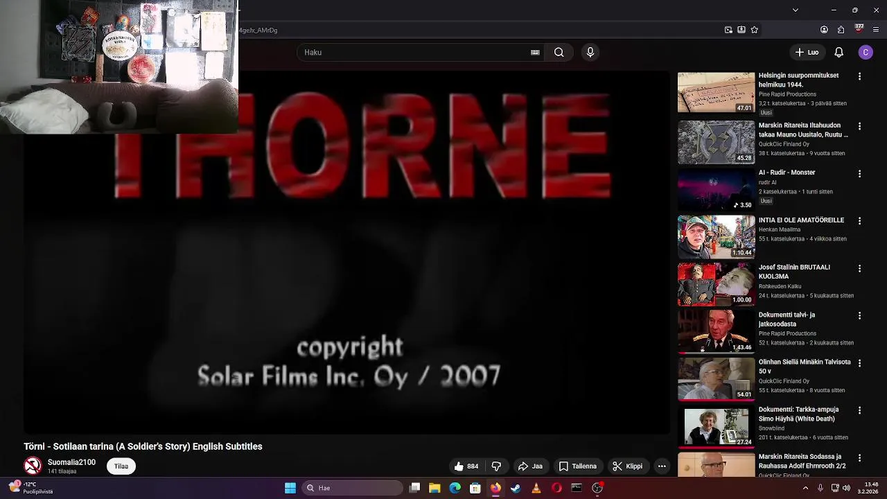Open options for Josef Stalinin BRUTAALI video
Image resolution: width=887 pixels, height=499 pixels.
[859, 268]
